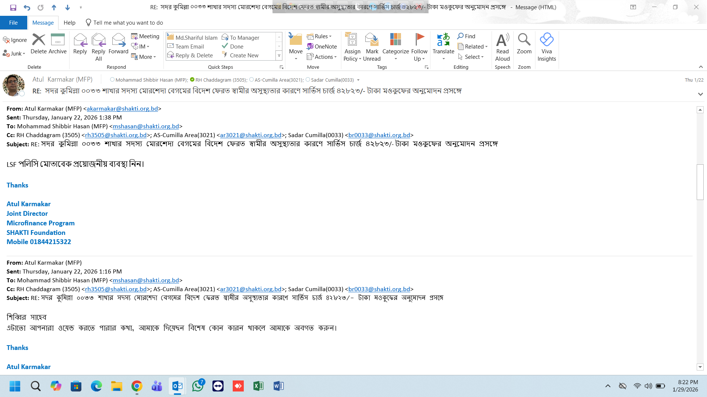The image size is (707, 397).
Task: Send message to OneNote
Action: click(321, 47)
